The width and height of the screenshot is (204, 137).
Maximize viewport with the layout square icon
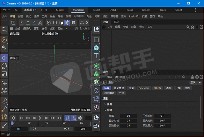pyautogui.click(x=90, y=29)
